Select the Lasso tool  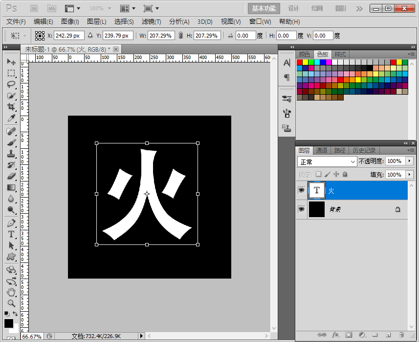(11, 84)
